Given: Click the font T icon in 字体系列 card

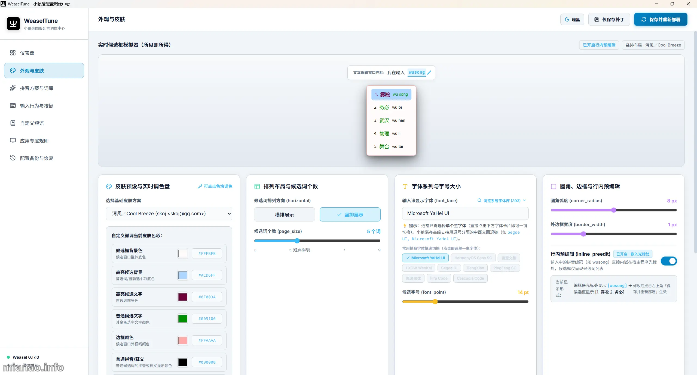Looking at the screenshot, I should [405, 186].
